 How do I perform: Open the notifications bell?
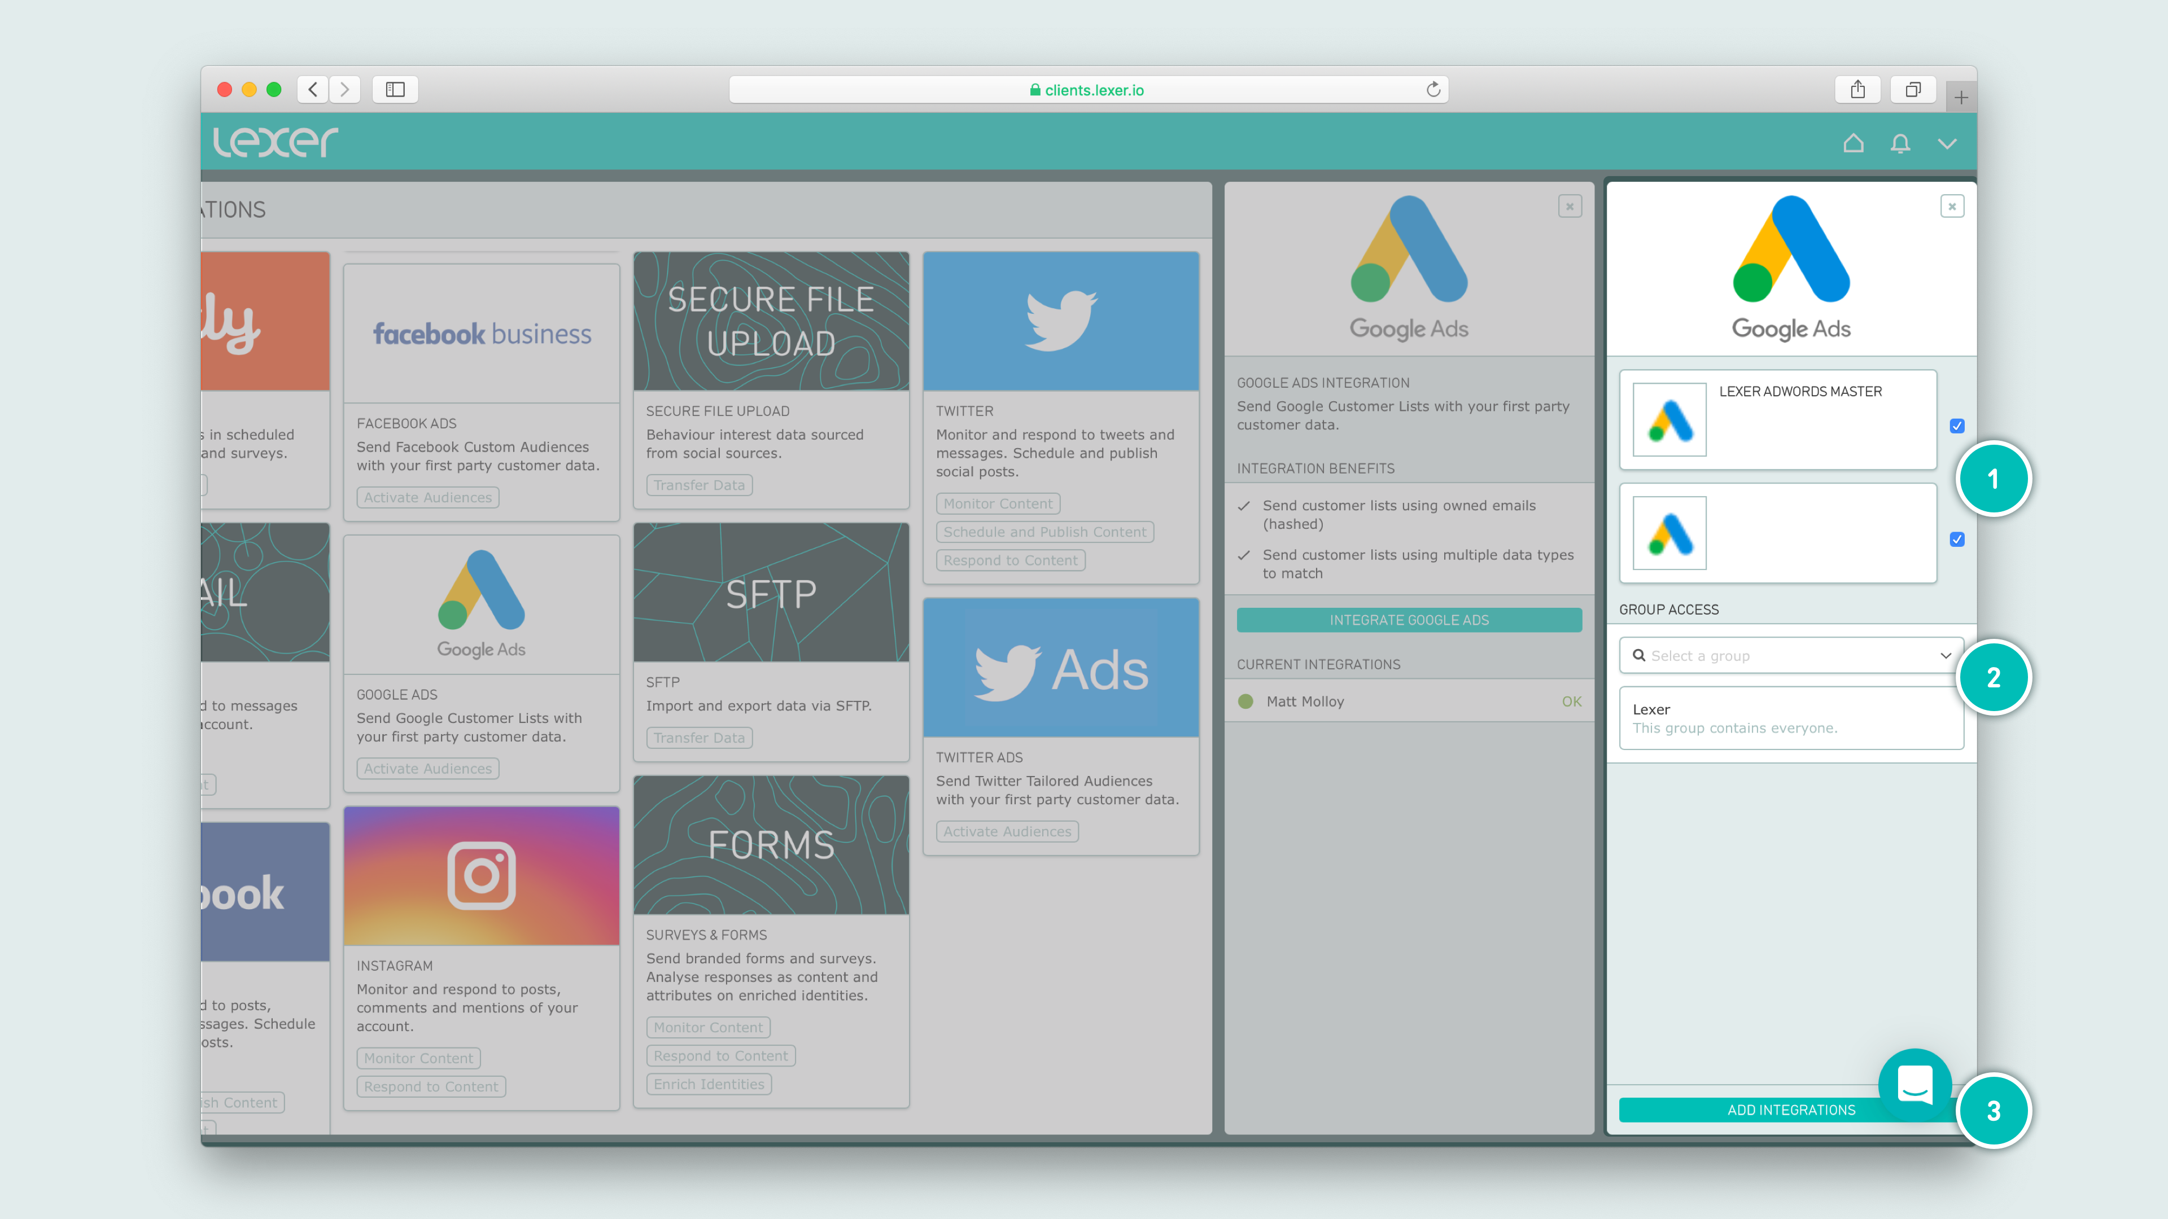[x=1899, y=143]
